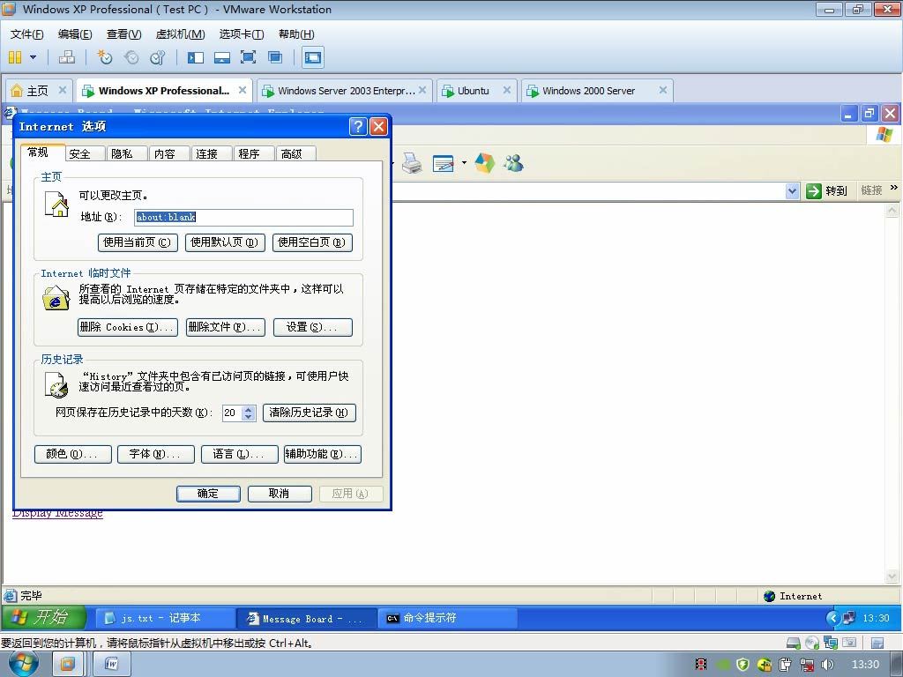Viewport: 903px width, 677px height.
Task: Click the help question mark in dialog title
Action: 358,126
